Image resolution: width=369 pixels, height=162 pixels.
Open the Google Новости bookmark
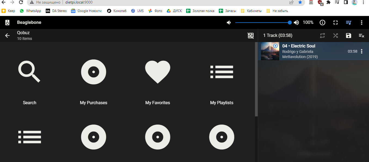(86, 11)
